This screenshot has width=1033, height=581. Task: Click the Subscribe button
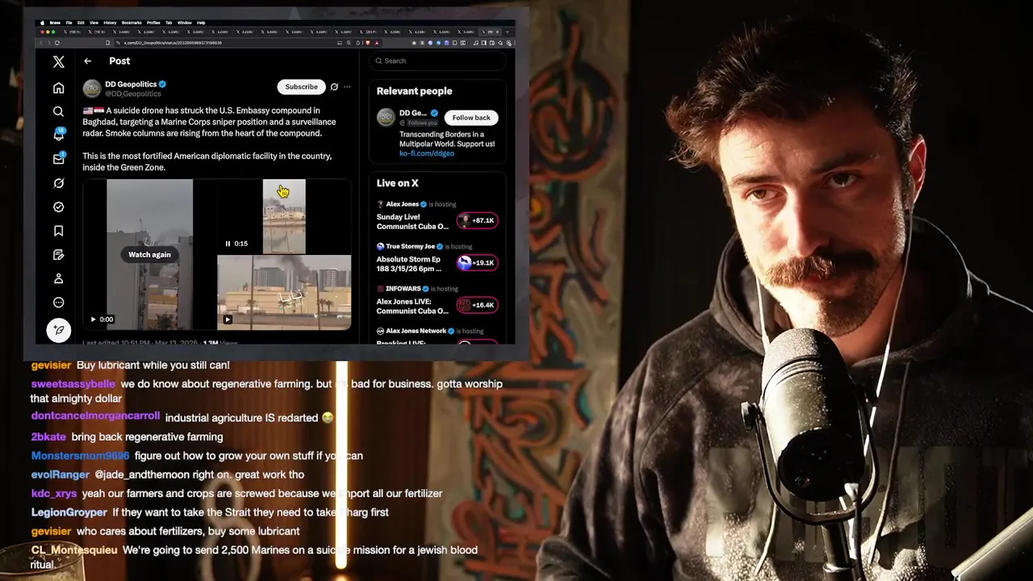(301, 86)
